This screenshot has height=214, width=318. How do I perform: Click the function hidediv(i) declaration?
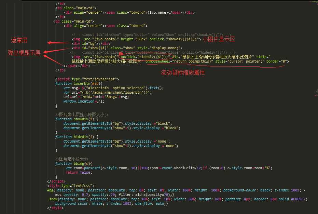pyautogui.click(x=77, y=137)
